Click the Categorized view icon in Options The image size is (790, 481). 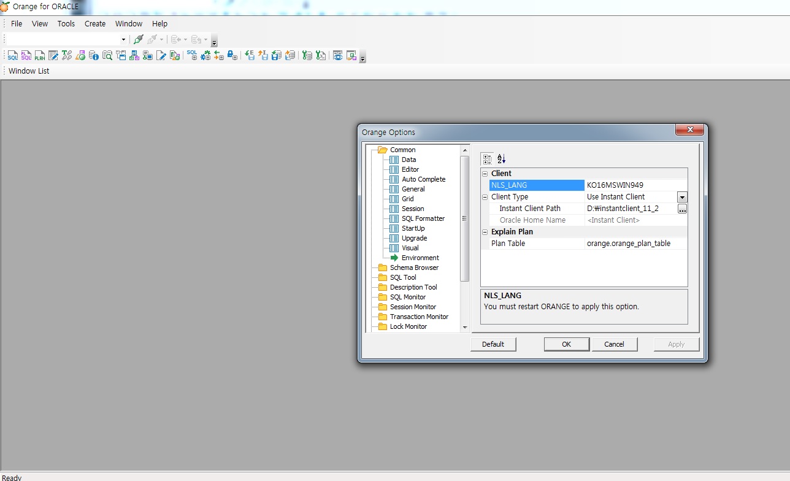tap(488, 159)
